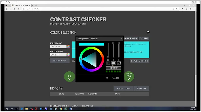Open Word from the taskbar
201x112 pixels.
[x=71, y=109]
